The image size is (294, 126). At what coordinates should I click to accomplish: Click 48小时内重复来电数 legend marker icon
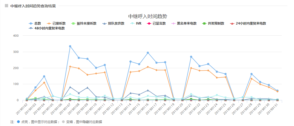(x=31, y=28)
